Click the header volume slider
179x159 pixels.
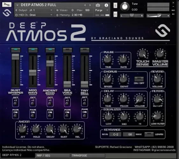click(158, 16)
